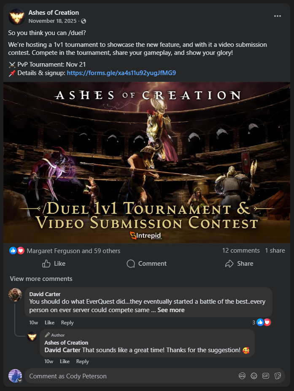This screenshot has height=391, width=294.
Task: Open the GIF picker in comment box
Action: (266, 376)
